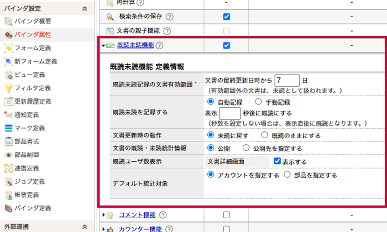Screen dimensions: 387x232
Task: Uncheck the 既読未読機能 checkbox
Action: (x=226, y=45)
